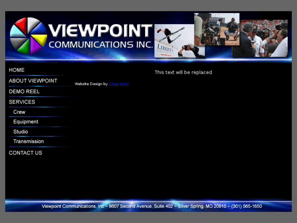Open the Crew services subpage
297x223 pixels.
19,112
